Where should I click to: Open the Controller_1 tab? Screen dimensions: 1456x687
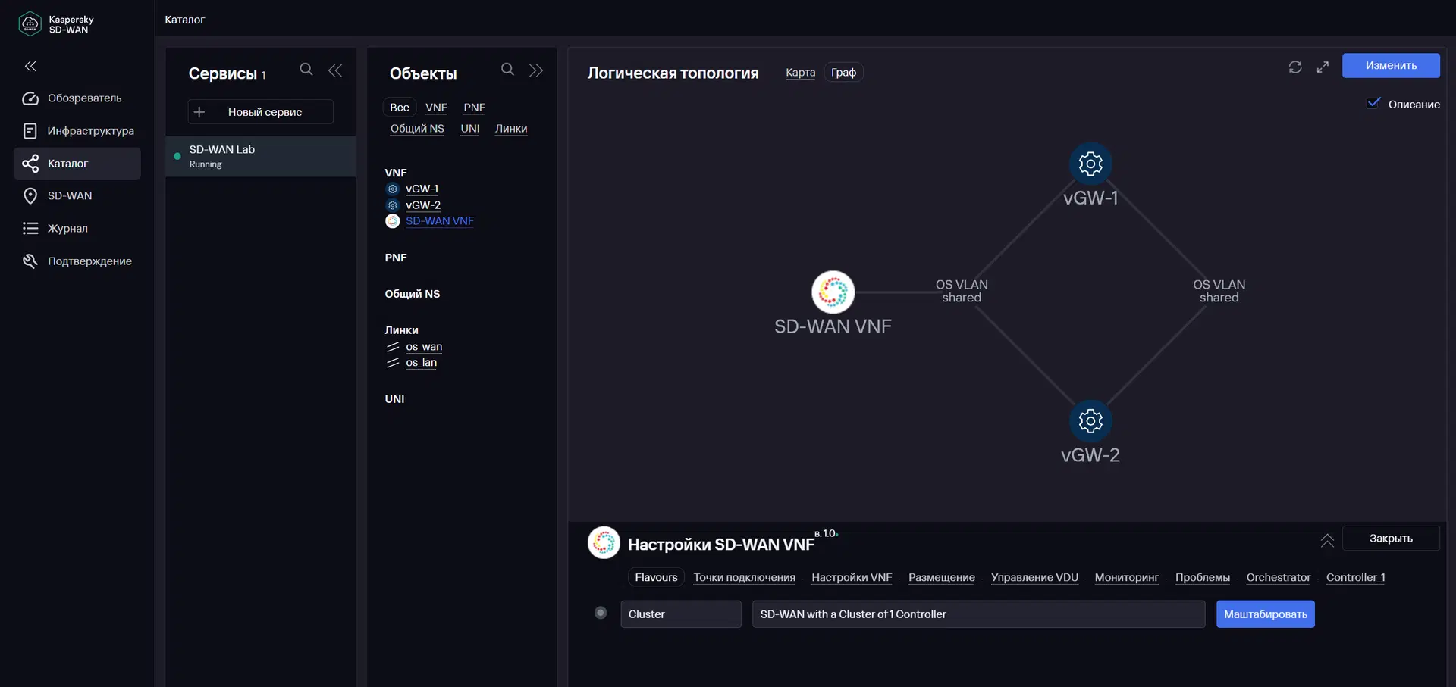(1355, 578)
